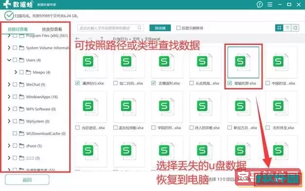Viewport: 305px width, 191px height.
Task: Click the search magnifier icon
Action: tap(139, 28)
